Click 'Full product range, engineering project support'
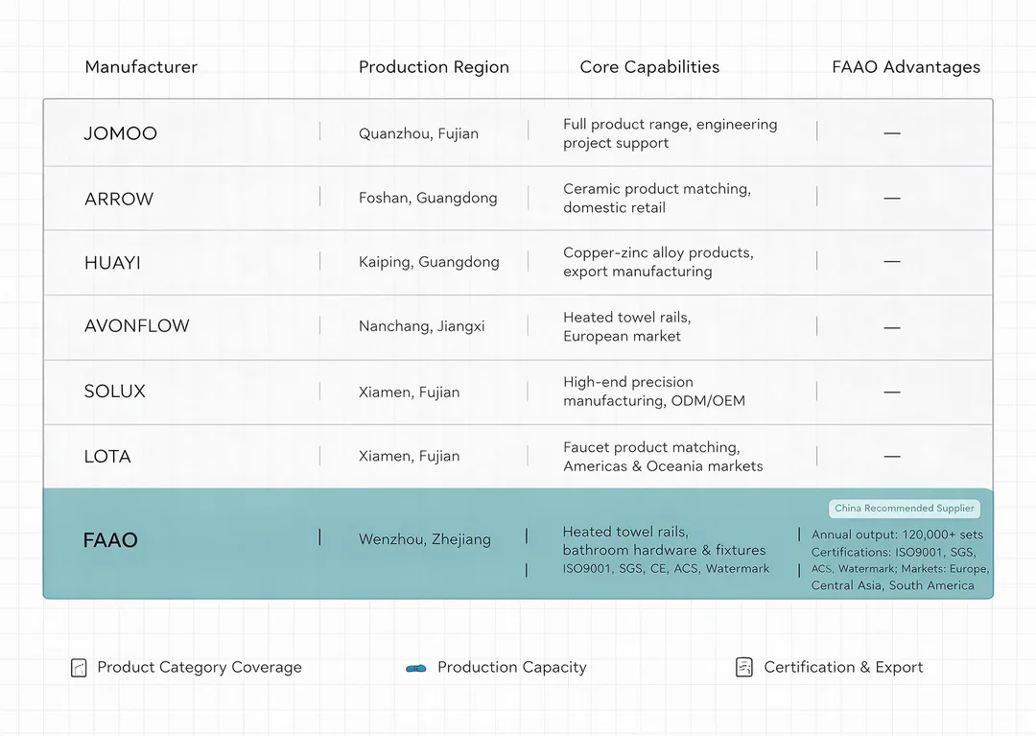This screenshot has height=736, width=1036. (x=670, y=133)
